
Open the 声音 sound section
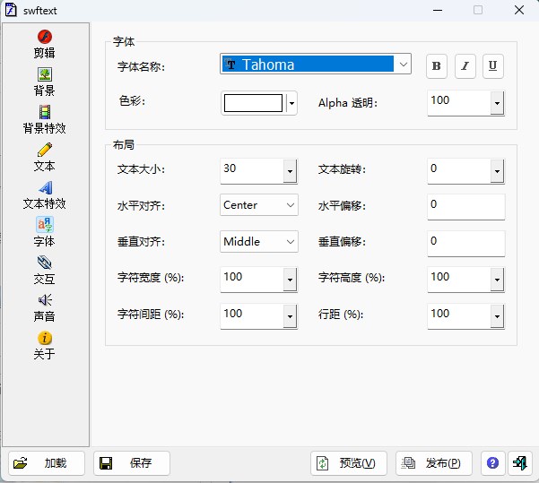pyautogui.click(x=44, y=307)
